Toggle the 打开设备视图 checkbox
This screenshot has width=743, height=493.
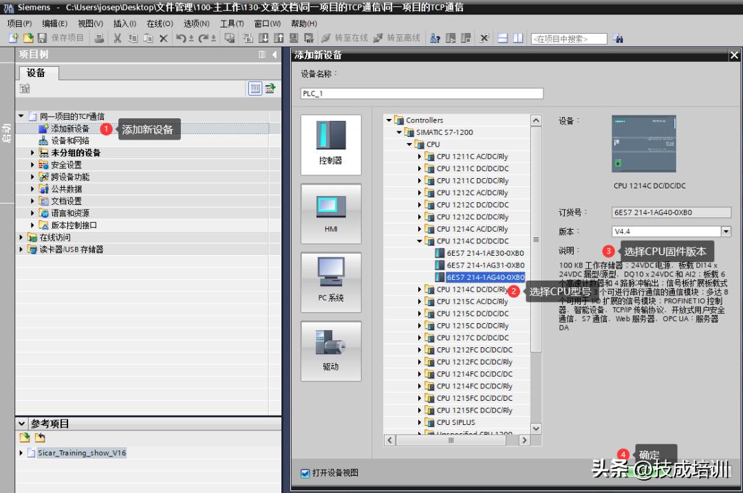pos(305,473)
